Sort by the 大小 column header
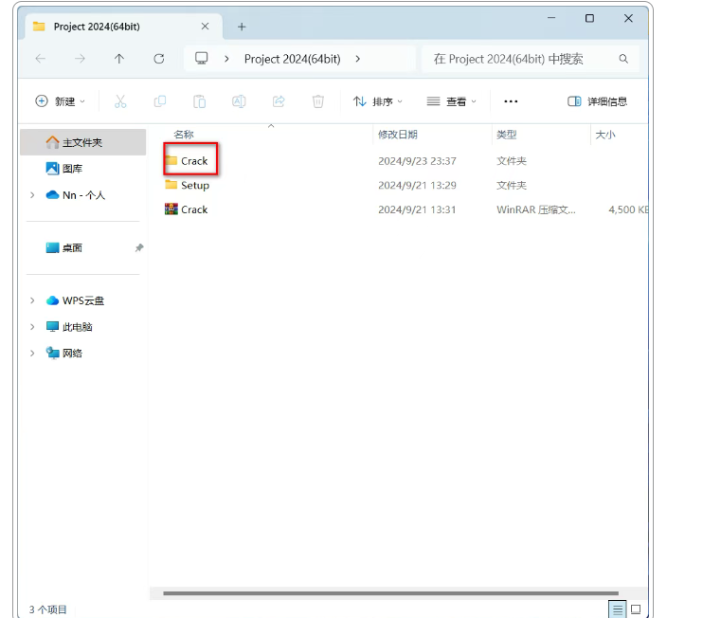This screenshot has width=703, height=618. click(604, 135)
